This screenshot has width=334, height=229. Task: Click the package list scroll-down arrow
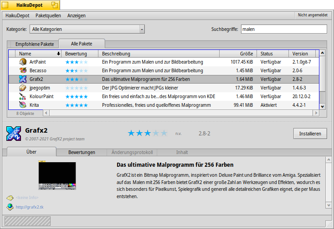pyautogui.click(x=322, y=106)
